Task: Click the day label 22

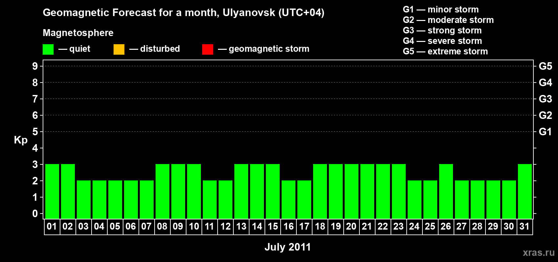Action: pyautogui.click(x=383, y=226)
